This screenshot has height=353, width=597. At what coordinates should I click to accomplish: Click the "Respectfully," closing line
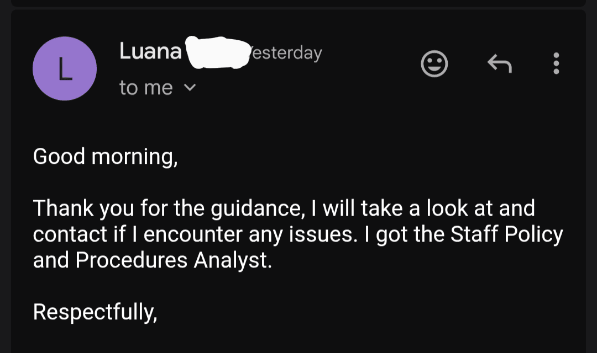[95, 312]
